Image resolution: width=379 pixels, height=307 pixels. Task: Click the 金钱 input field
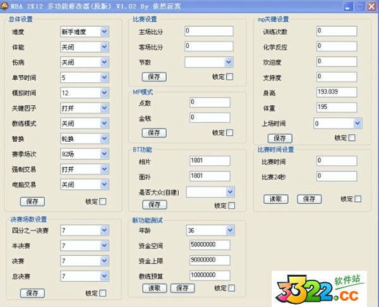click(210, 118)
